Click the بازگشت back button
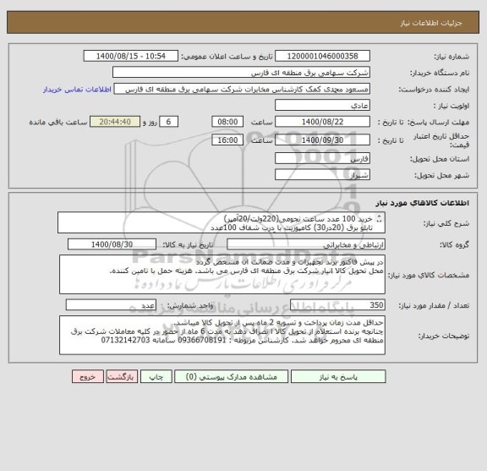This screenshot has height=471, width=487. point(122,376)
